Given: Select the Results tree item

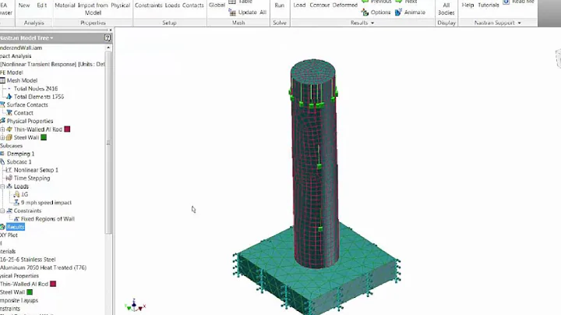Looking at the screenshot, I should 16,227.
